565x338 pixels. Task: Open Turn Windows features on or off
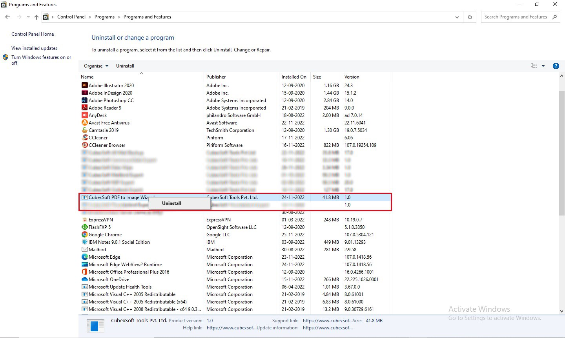tap(41, 60)
